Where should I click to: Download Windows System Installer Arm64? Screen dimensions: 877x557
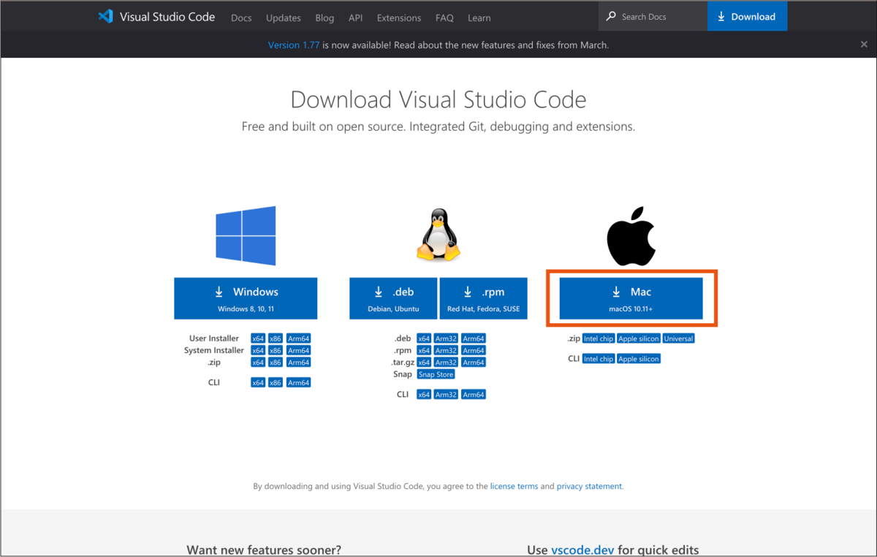point(299,351)
